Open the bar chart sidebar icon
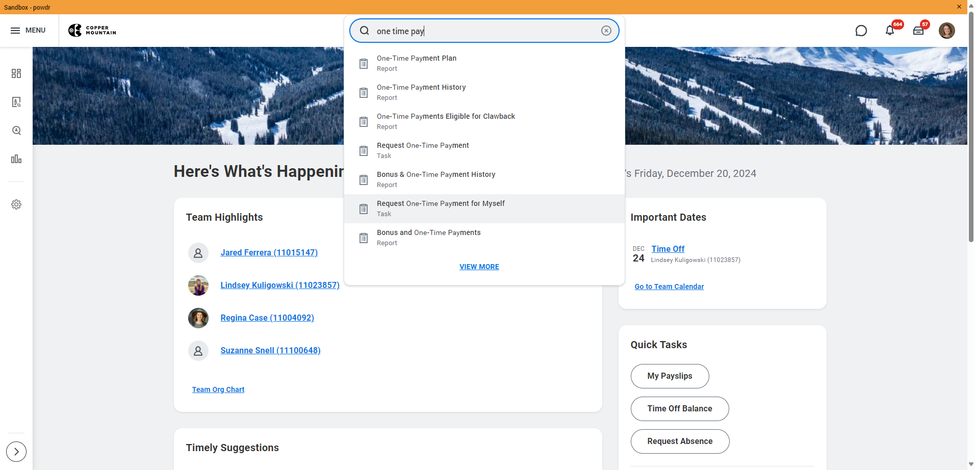975x470 pixels. click(16, 159)
